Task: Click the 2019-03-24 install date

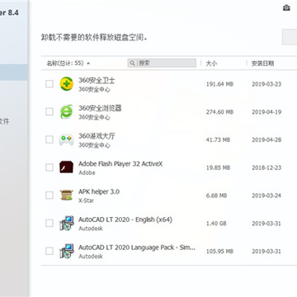Action: coord(266,196)
